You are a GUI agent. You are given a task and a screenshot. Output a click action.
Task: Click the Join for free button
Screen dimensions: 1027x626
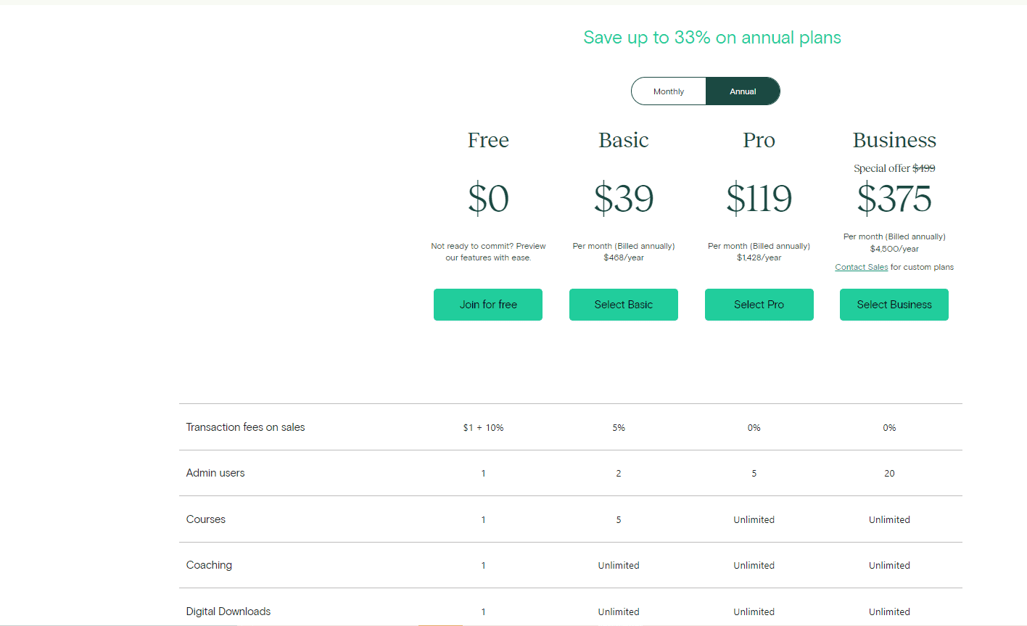click(488, 305)
